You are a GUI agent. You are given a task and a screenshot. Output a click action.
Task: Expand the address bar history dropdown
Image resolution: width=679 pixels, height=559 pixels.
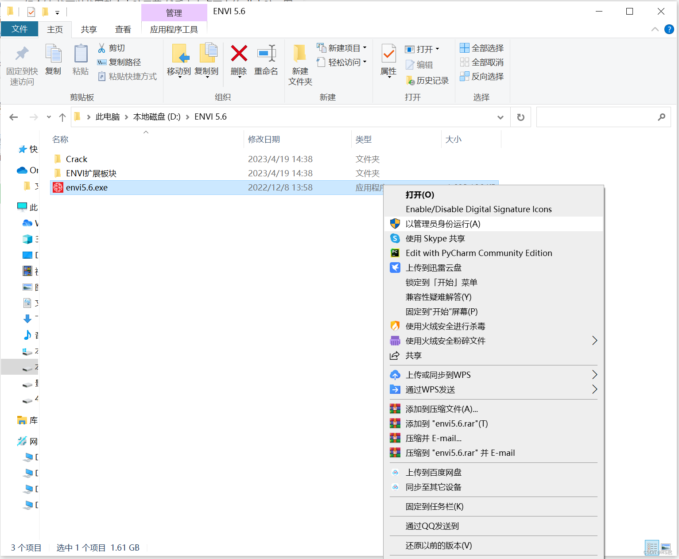coord(501,117)
